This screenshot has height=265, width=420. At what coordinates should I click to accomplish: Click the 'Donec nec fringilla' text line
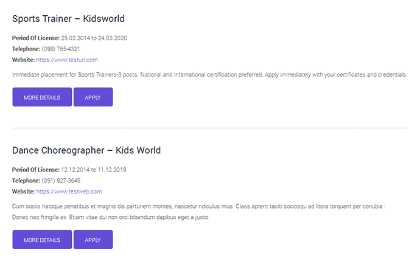pyautogui.click(x=111, y=217)
